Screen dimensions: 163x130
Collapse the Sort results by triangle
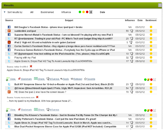(x=4, y=12)
